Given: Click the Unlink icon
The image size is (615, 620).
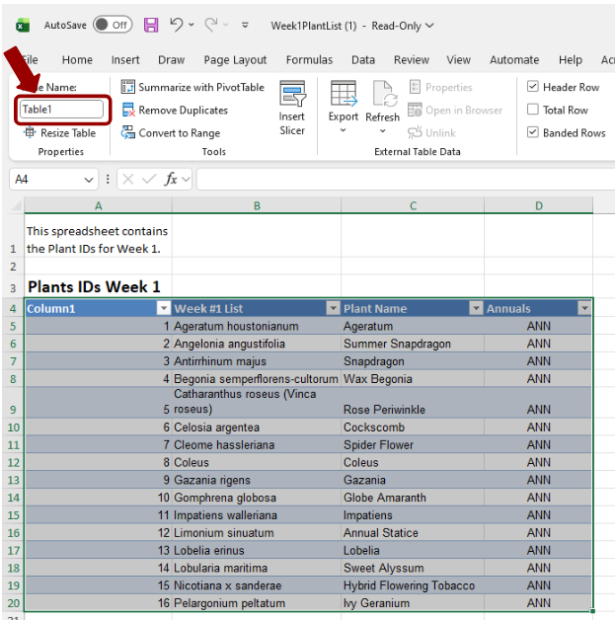Looking at the screenshot, I should pos(415,133).
